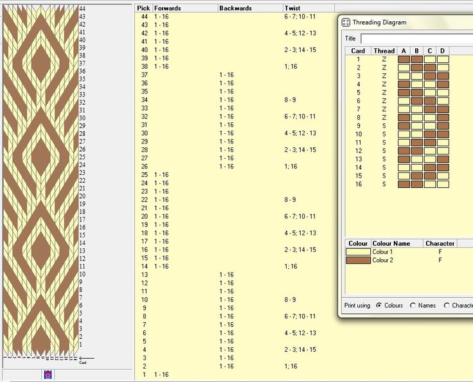Select the Colour 2 name entry
Image resolution: width=473 pixels, height=382 pixels.
pos(382,260)
